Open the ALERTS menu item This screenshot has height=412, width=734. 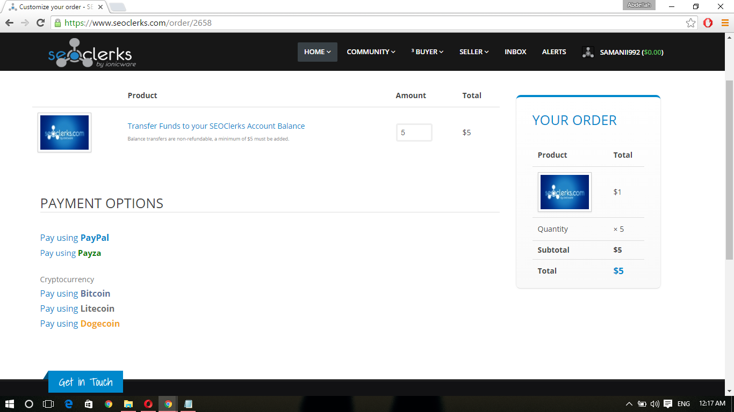tap(554, 52)
